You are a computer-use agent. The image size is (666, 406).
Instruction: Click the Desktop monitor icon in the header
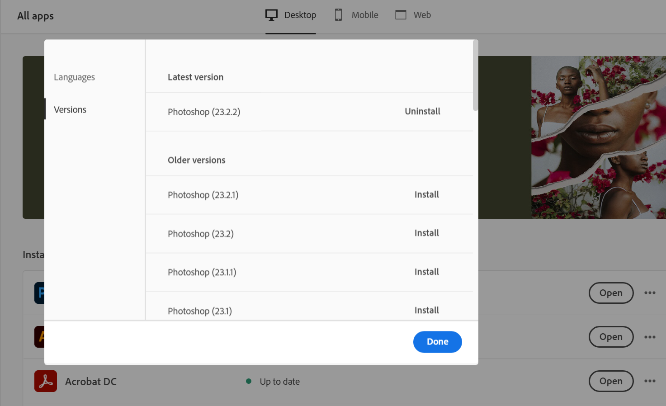click(271, 14)
